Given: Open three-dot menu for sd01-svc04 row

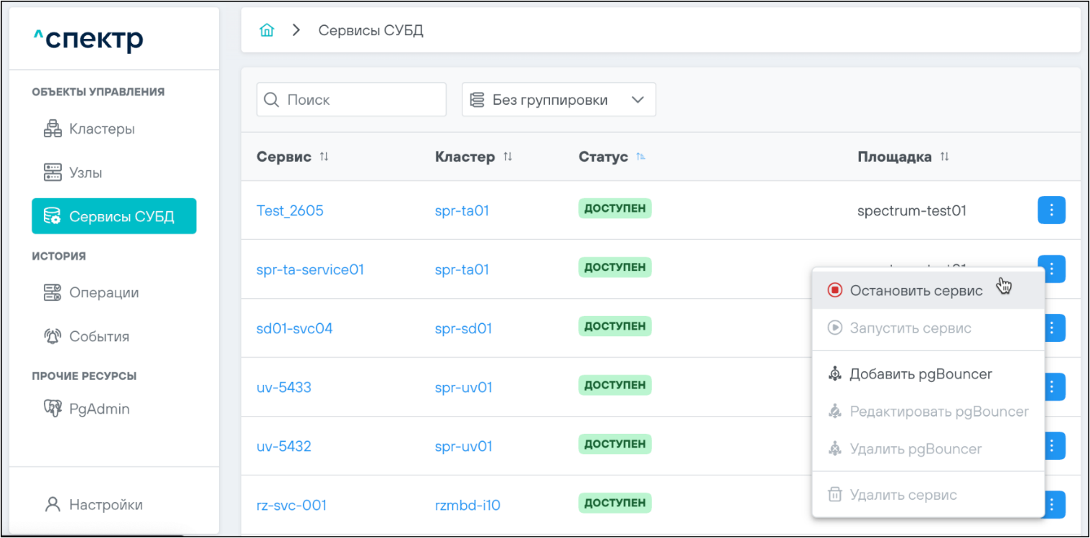Looking at the screenshot, I should 1051,328.
